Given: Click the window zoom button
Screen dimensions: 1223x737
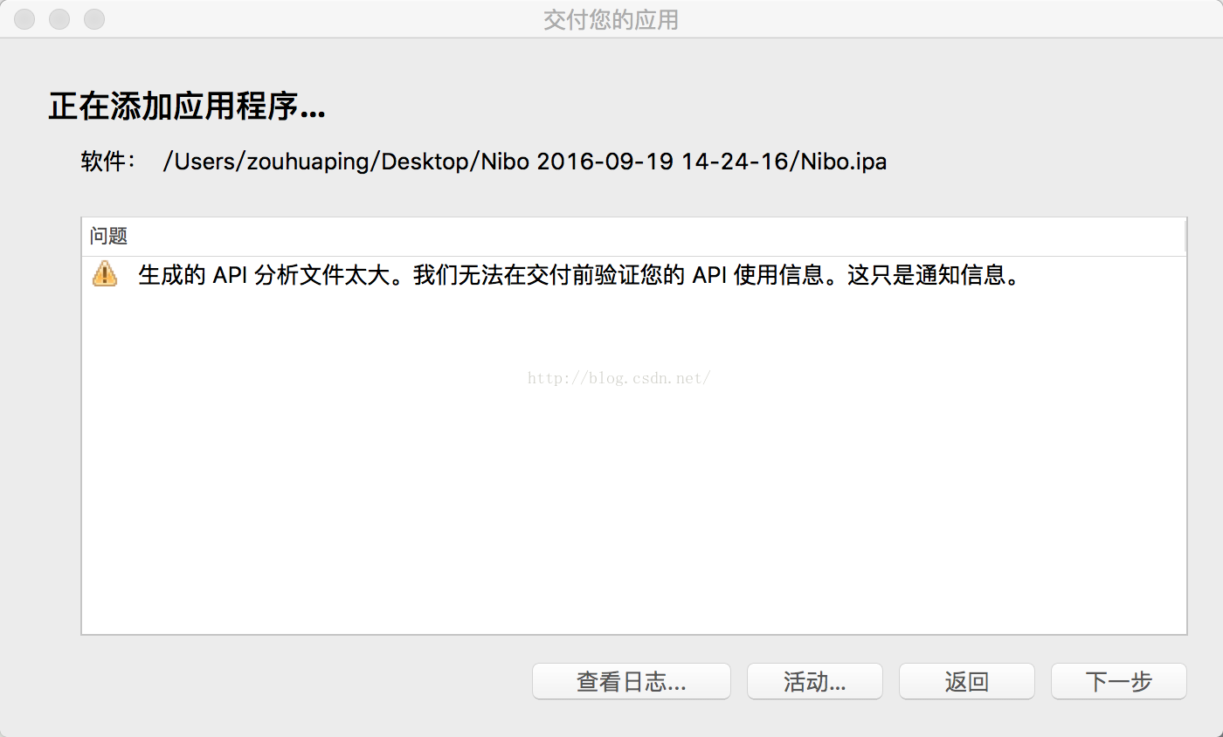Looking at the screenshot, I should click(93, 18).
